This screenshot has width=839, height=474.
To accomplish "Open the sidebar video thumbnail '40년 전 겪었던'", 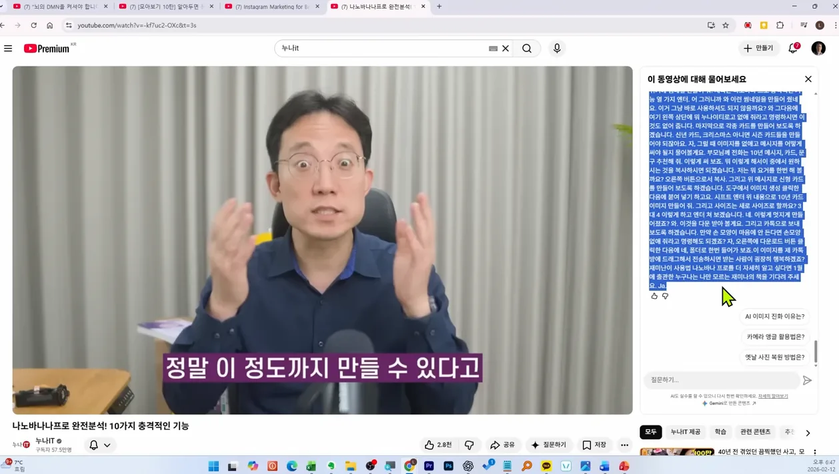I will (x=677, y=453).
